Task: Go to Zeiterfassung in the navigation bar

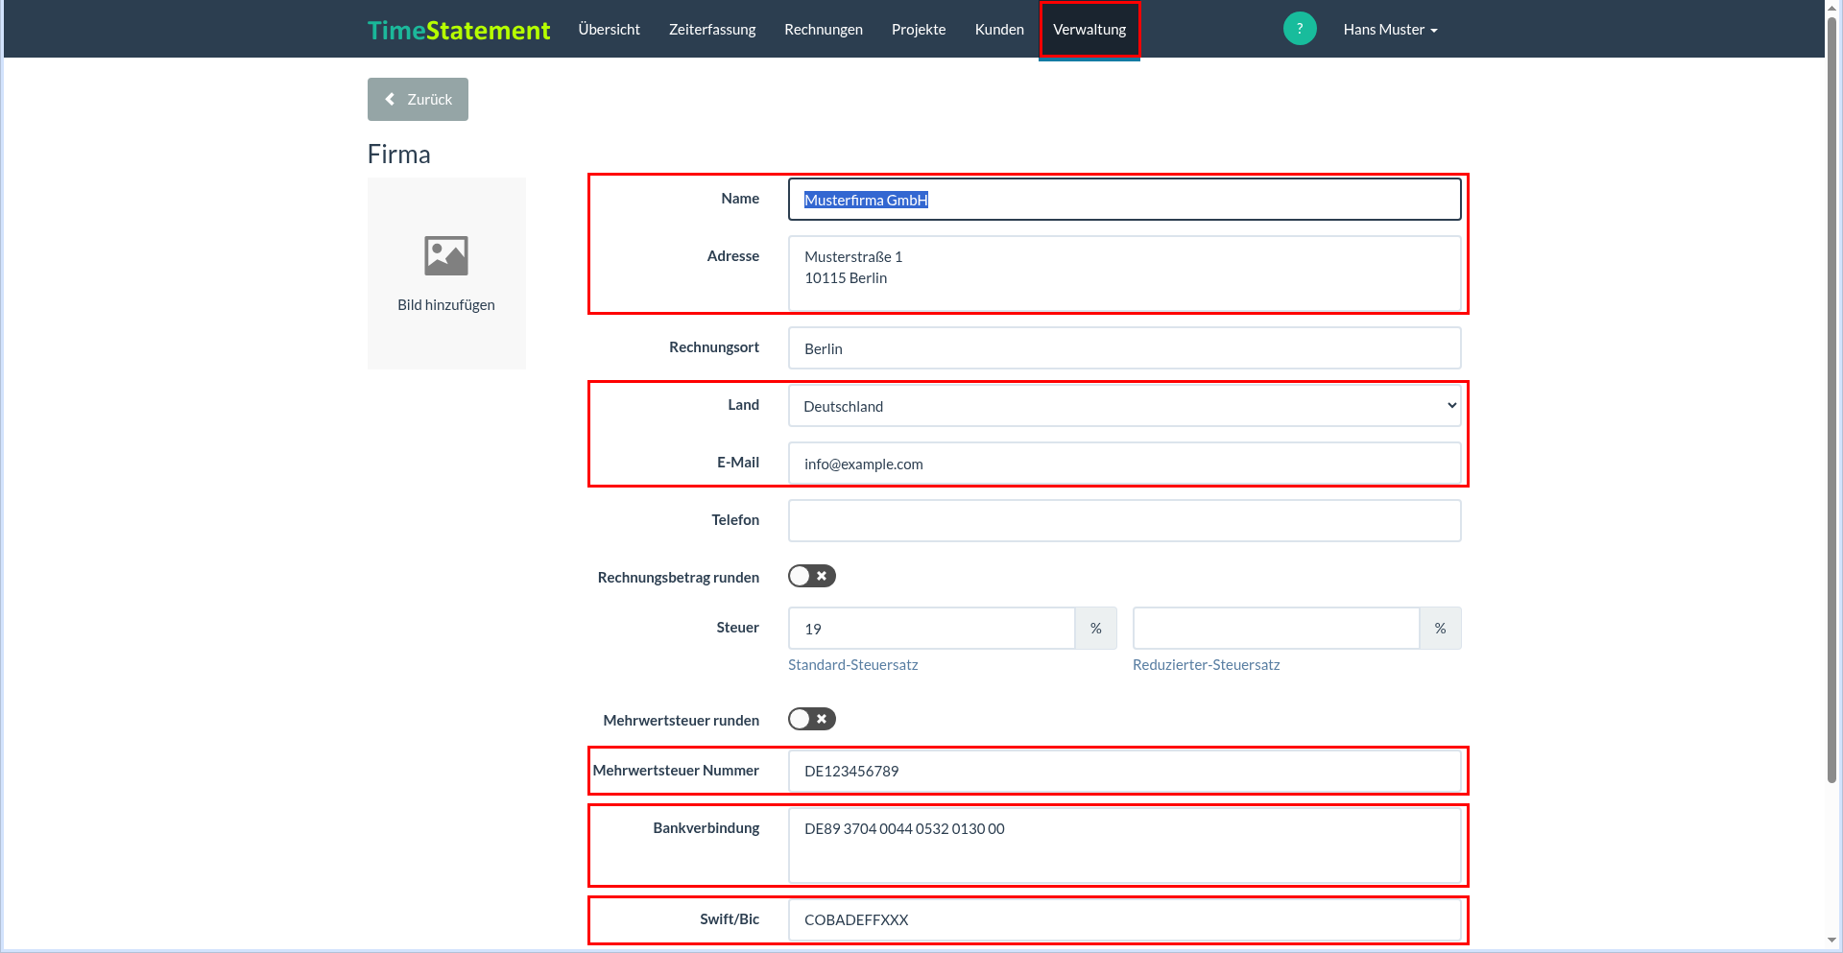Action: (x=712, y=30)
